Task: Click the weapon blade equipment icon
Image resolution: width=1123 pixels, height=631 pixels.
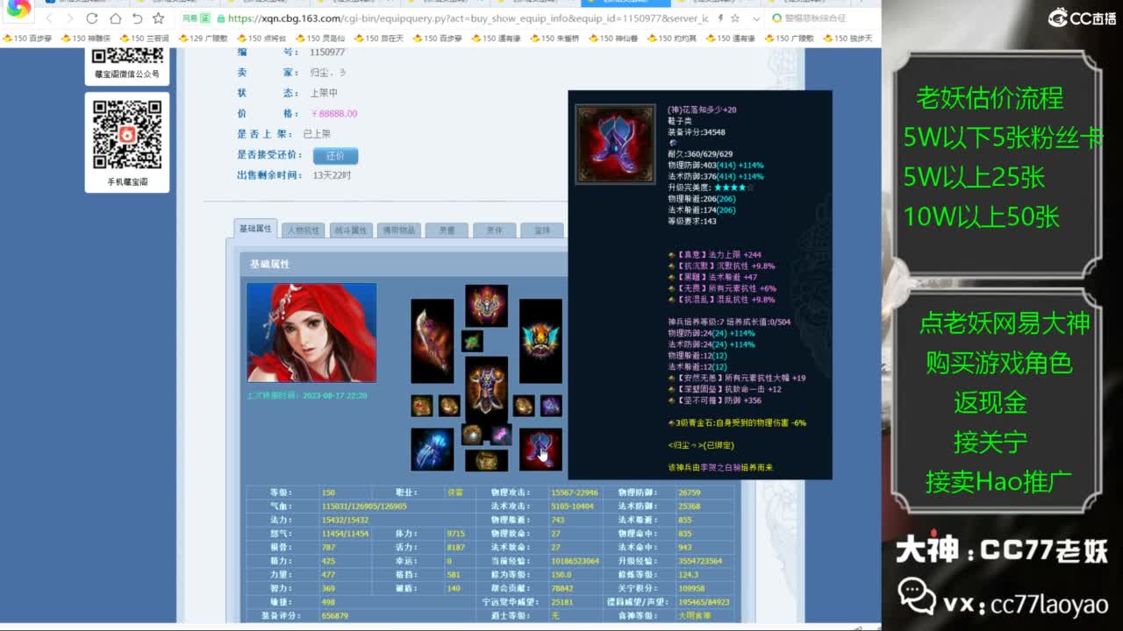Action: pyautogui.click(x=433, y=341)
